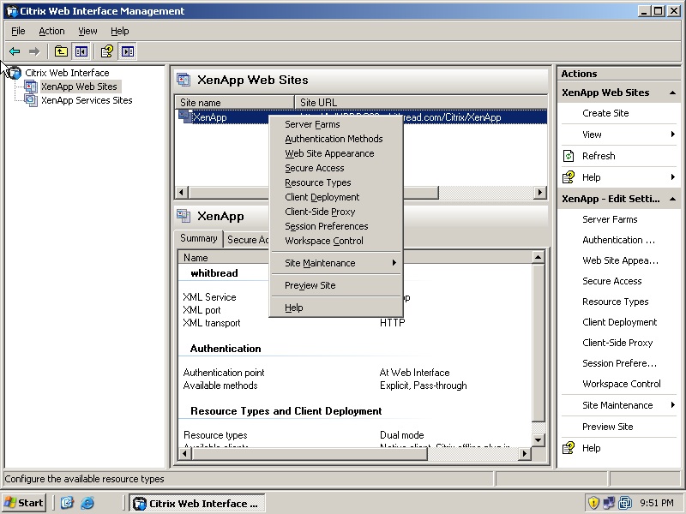Open the Action menu
The height and width of the screenshot is (514, 686).
[51, 31]
